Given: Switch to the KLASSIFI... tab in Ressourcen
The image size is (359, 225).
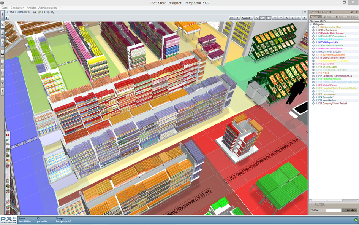Looking at the screenshot, I should (x=315, y=17).
